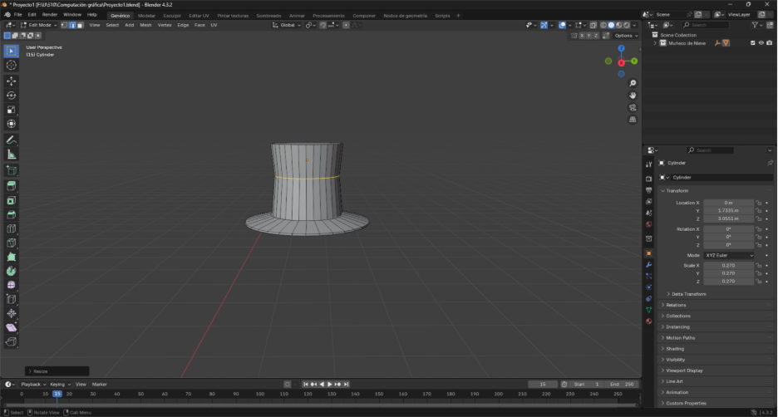Activate the Annotate pencil tool
The image size is (778, 417).
click(12, 140)
